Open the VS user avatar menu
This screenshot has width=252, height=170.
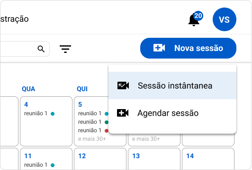click(x=225, y=19)
